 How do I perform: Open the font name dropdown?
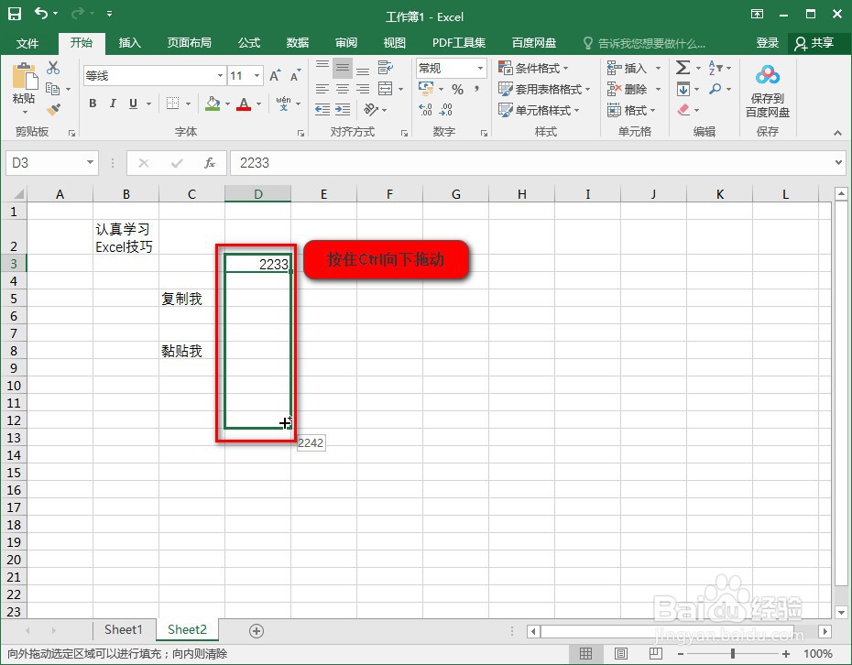(x=219, y=75)
